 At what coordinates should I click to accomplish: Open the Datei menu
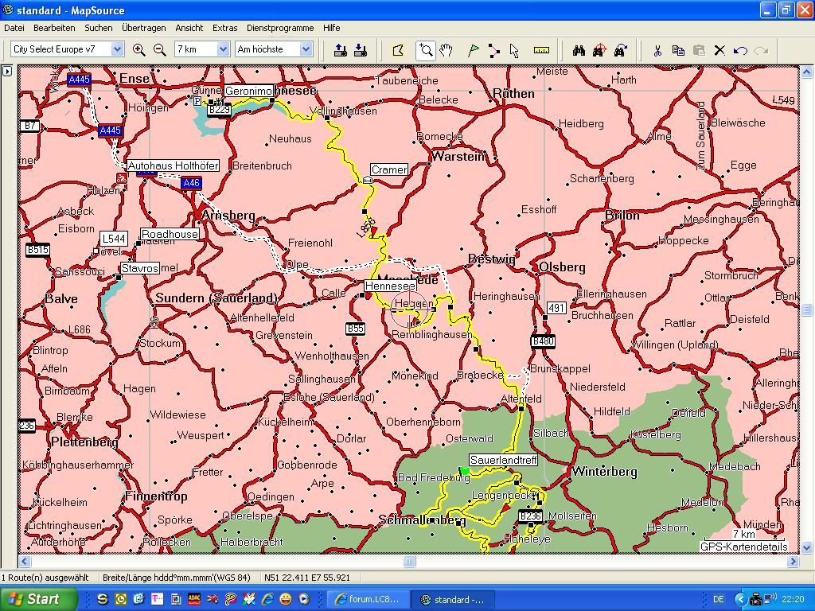coord(14,28)
